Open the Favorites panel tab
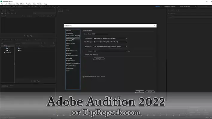Image resolution: width=212 pixels, height=119 pixels. coord(11,10)
